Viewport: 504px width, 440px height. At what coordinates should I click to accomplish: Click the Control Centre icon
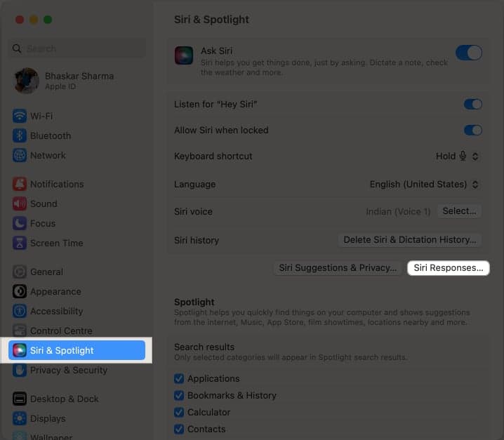pyautogui.click(x=20, y=331)
